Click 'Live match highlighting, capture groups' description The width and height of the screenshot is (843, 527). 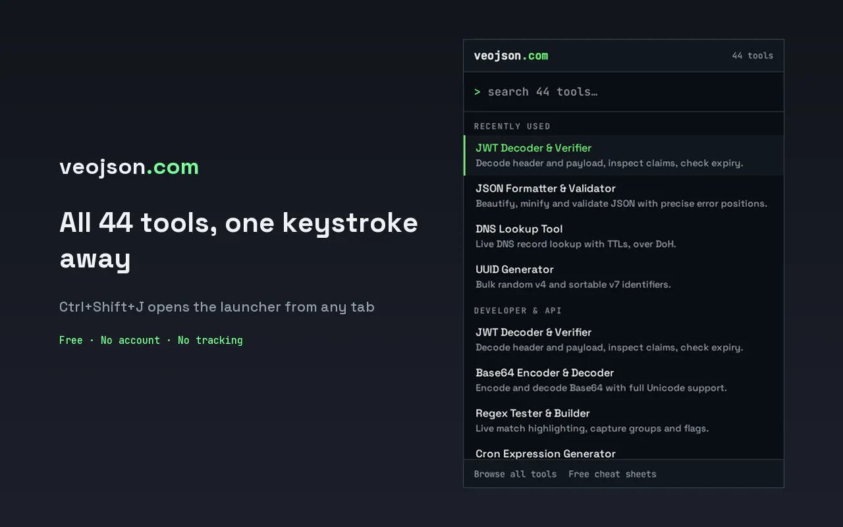coord(592,428)
